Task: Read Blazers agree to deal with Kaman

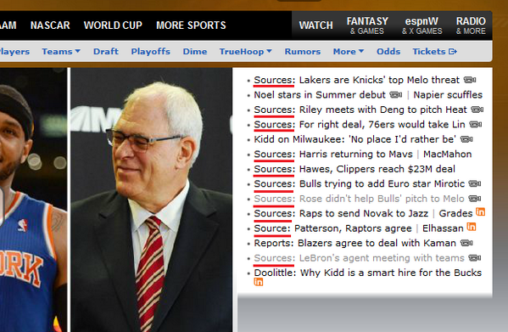Action: click(354, 243)
